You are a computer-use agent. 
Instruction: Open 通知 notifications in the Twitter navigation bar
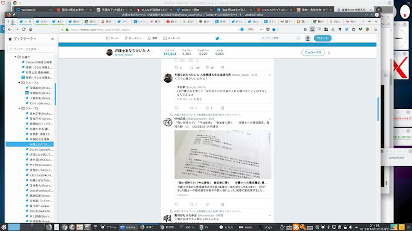click(x=153, y=38)
